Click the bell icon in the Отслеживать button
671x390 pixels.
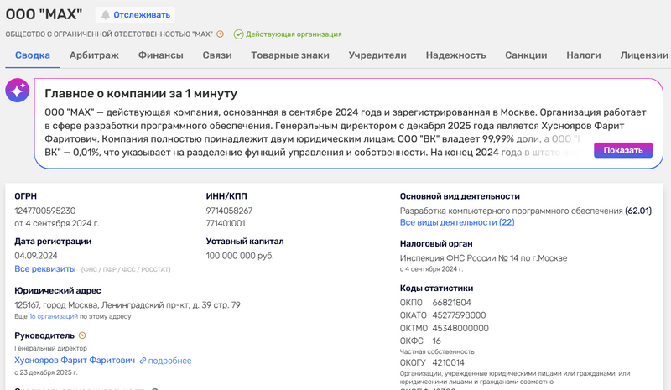pyautogui.click(x=105, y=14)
